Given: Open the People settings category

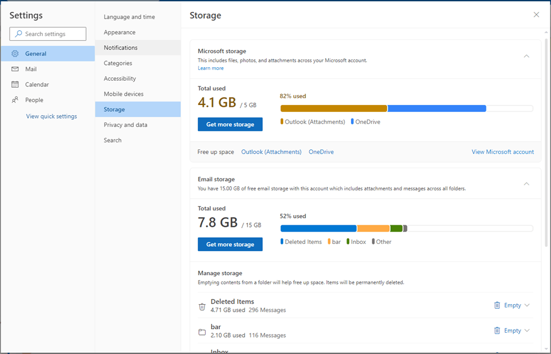Looking at the screenshot, I should tap(48, 100).
